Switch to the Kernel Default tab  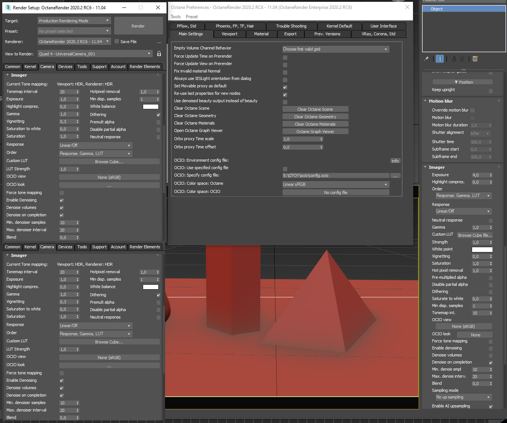click(x=339, y=26)
